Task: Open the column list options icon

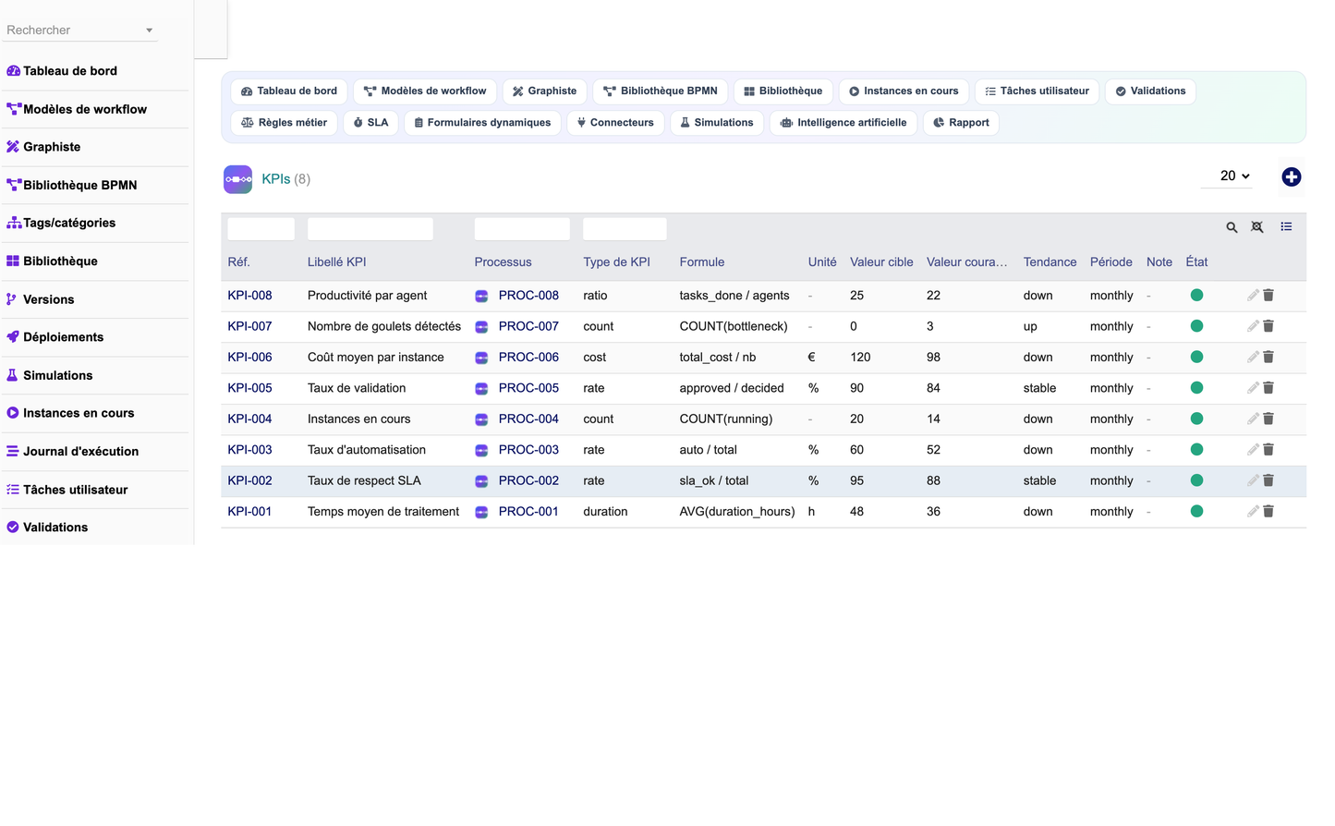Action: (1286, 227)
